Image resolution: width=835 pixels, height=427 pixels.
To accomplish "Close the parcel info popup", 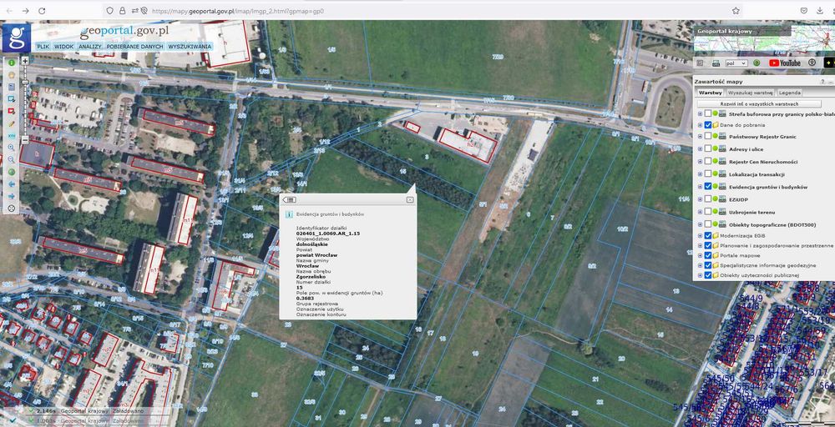I will click(x=409, y=199).
